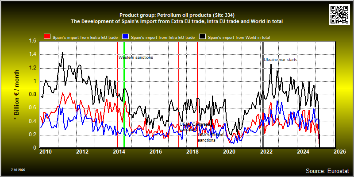Select "Spain's import from World in total" legend label
Image resolution: width=354 pixels, height=177 pixels.
(239, 38)
